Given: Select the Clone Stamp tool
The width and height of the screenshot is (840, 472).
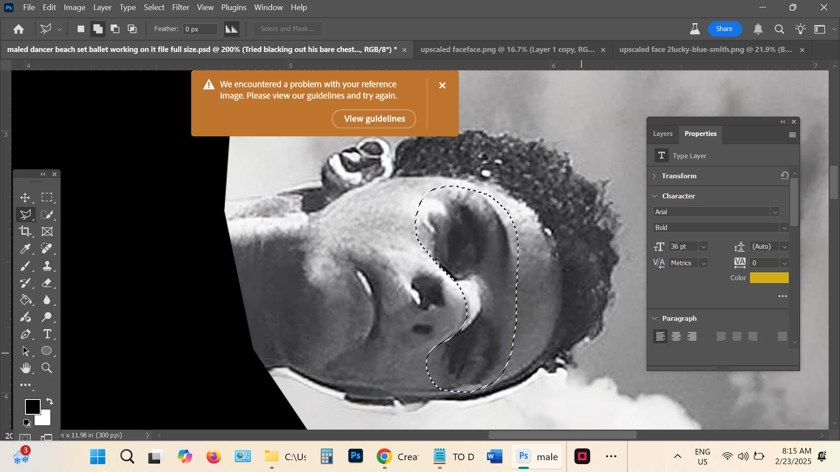Looking at the screenshot, I should (x=47, y=266).
